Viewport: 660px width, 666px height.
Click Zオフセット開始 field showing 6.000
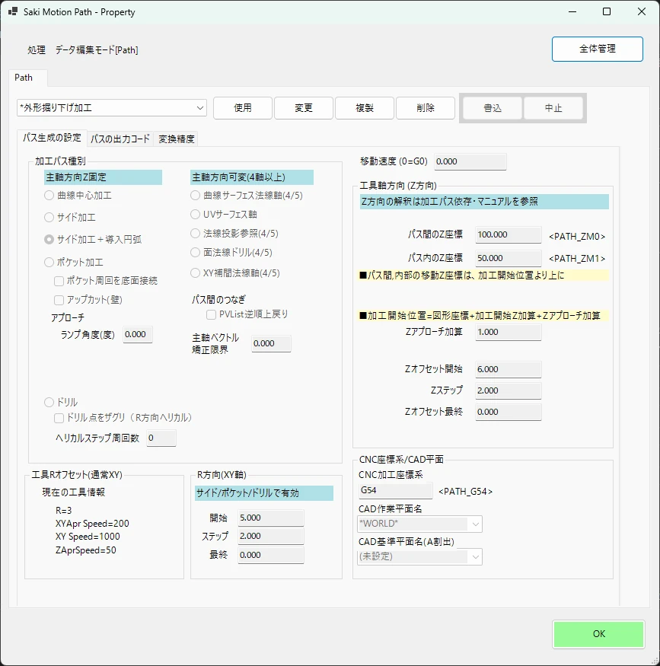coord(509,369)
